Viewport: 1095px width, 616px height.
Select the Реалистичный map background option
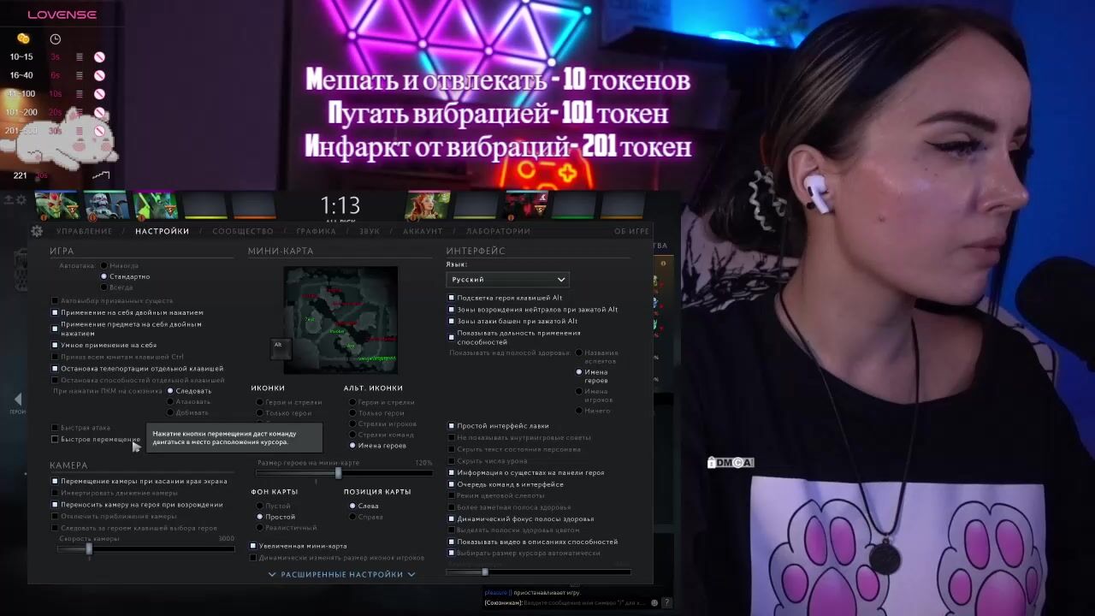[260, 528]
